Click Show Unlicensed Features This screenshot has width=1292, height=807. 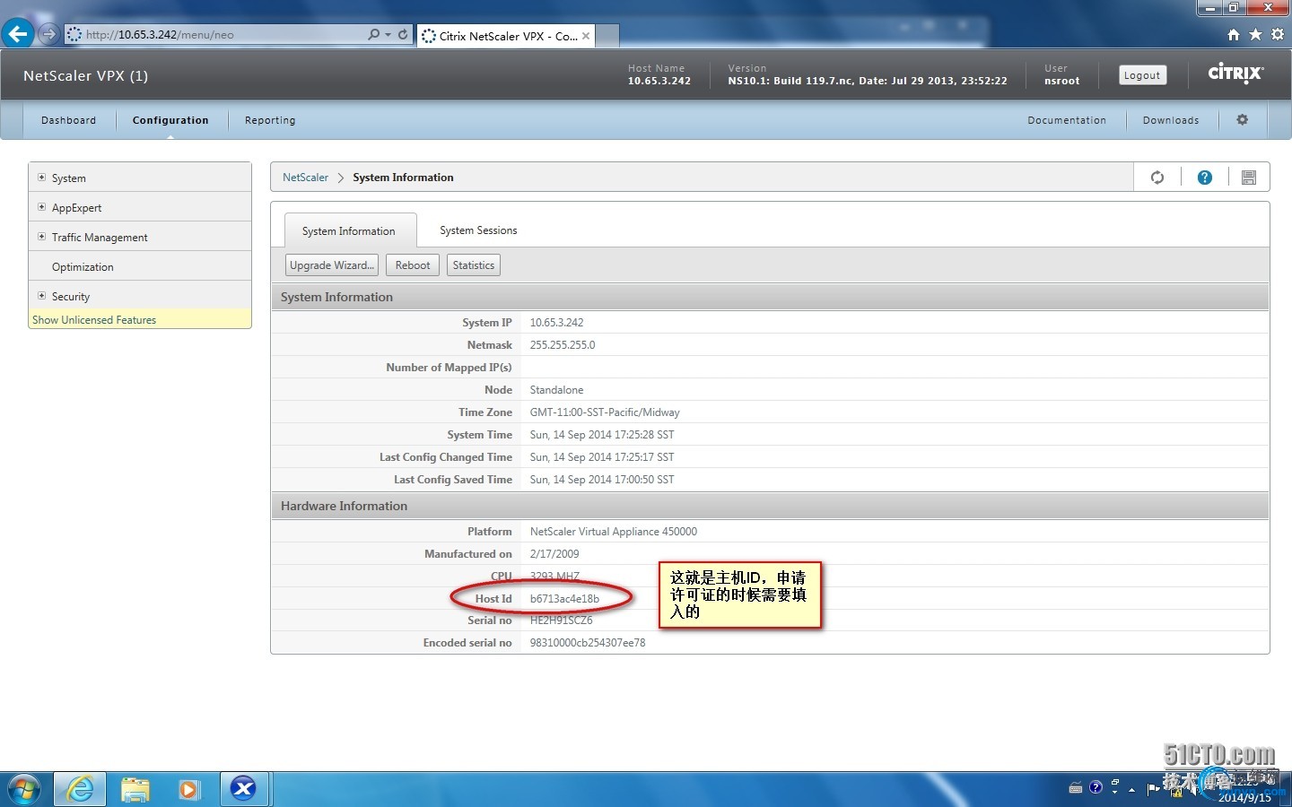point(94,320)
